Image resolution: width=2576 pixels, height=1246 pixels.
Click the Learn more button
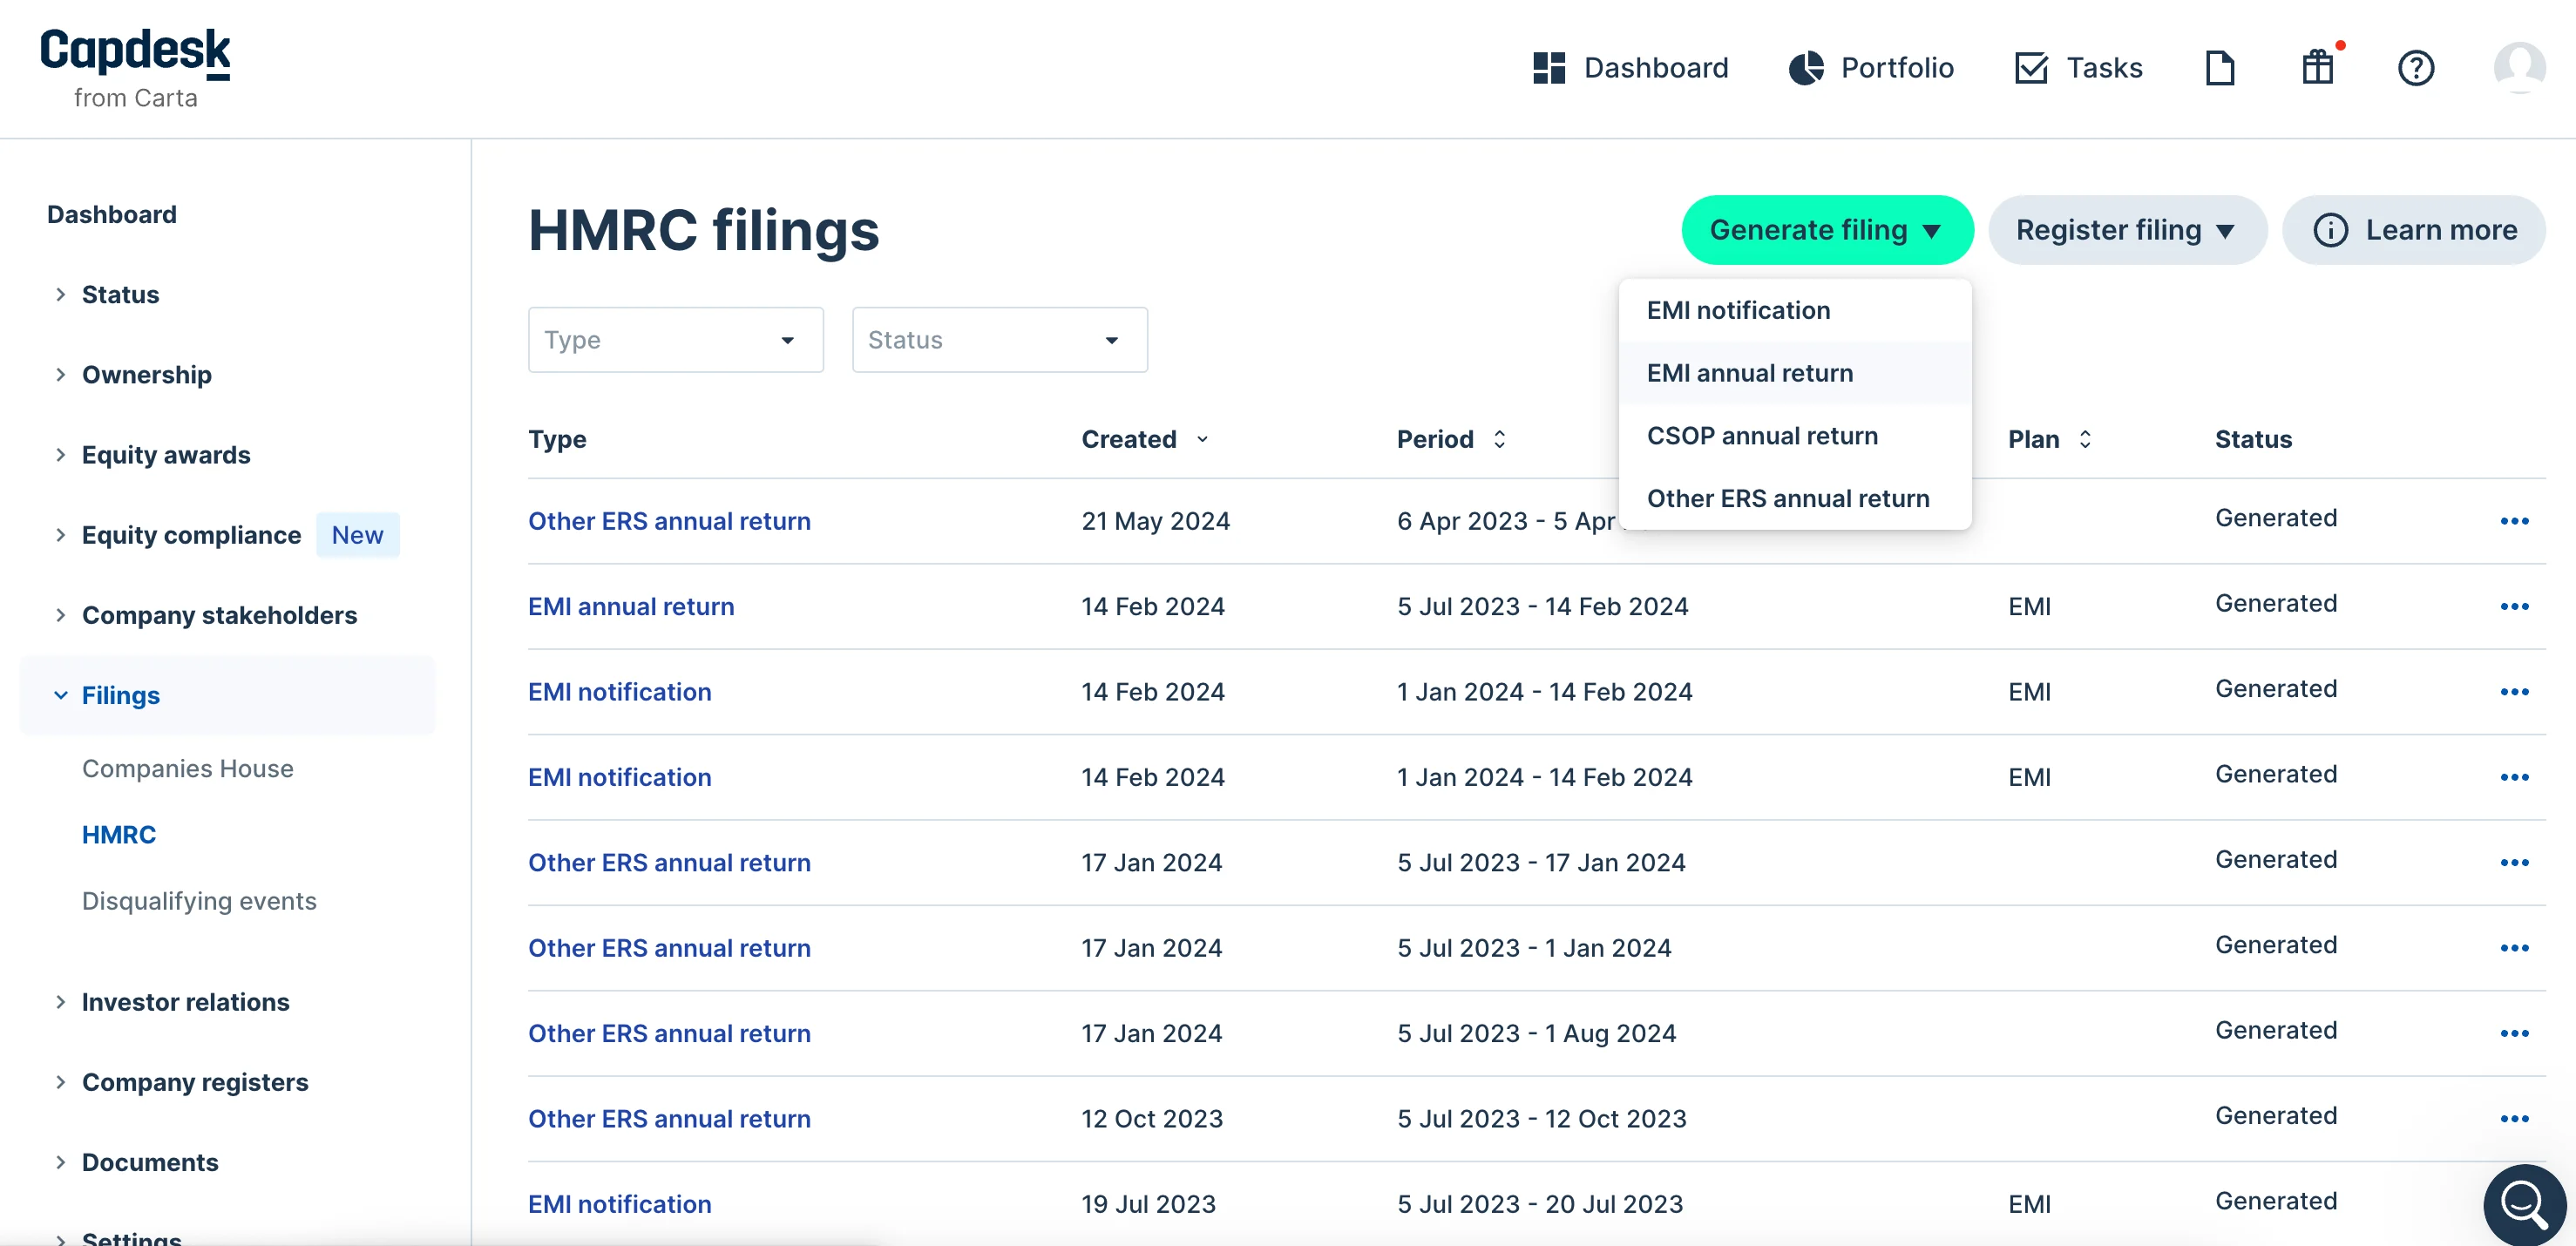coord(2413,230)
